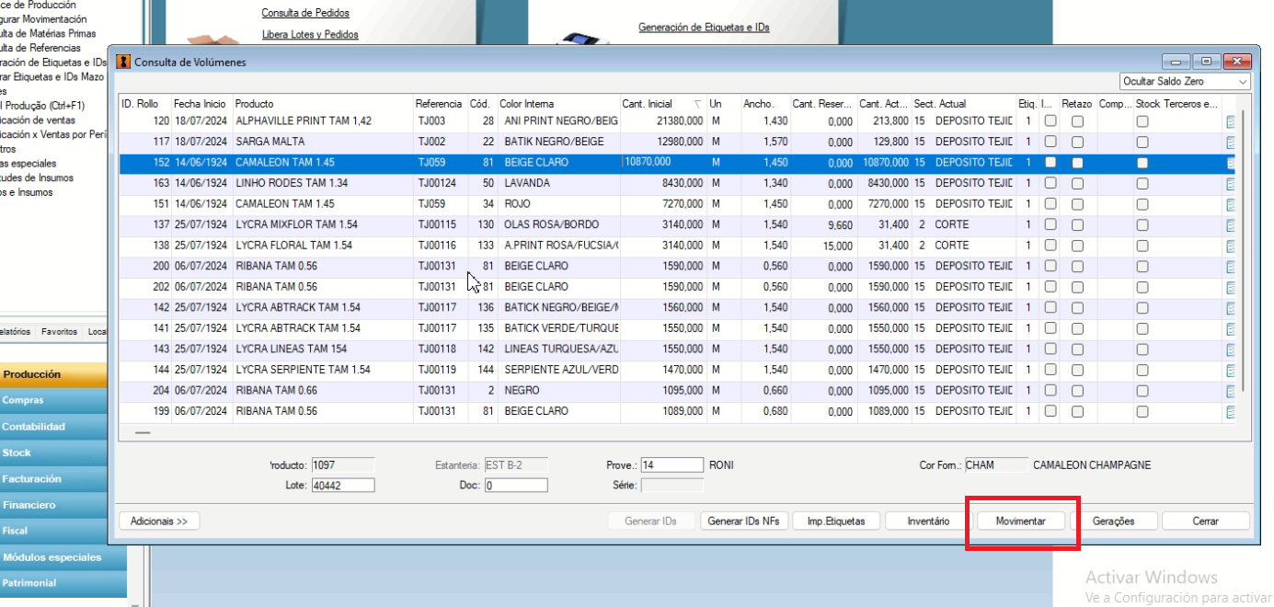The width and height of the screenshot is (1274, 607).
Task: Click the detail icon for roll 144 row
Action: tap(1231, 370)
